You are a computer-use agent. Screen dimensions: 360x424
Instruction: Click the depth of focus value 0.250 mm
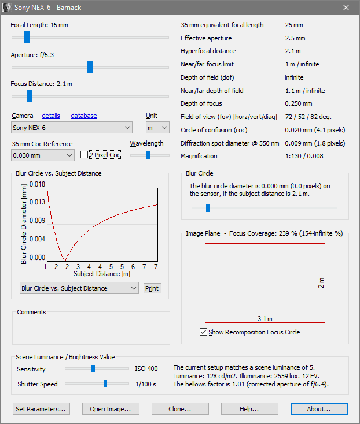[x=299, y=103]
